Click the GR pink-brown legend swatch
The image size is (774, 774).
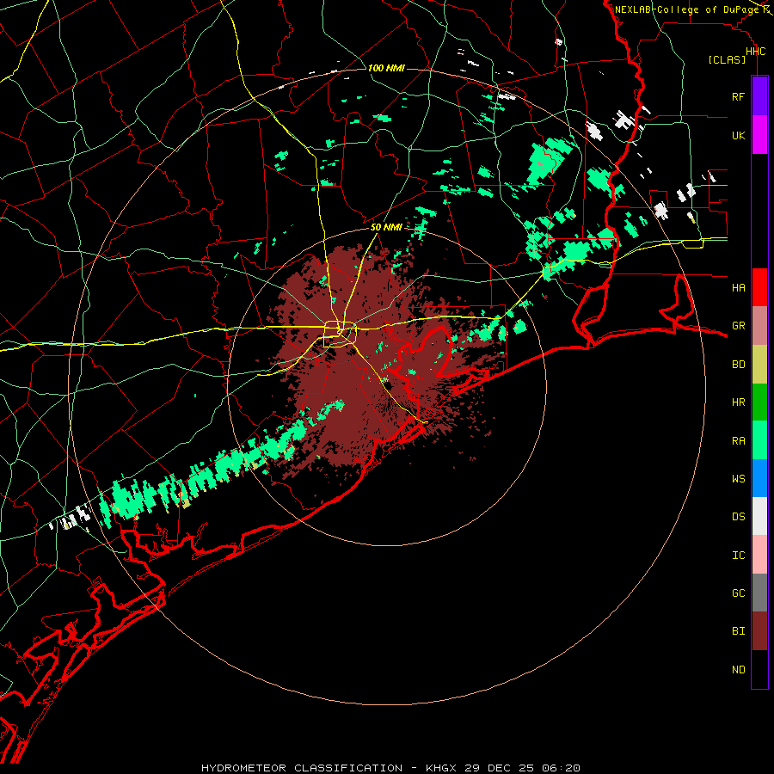(x=759, y=326)
